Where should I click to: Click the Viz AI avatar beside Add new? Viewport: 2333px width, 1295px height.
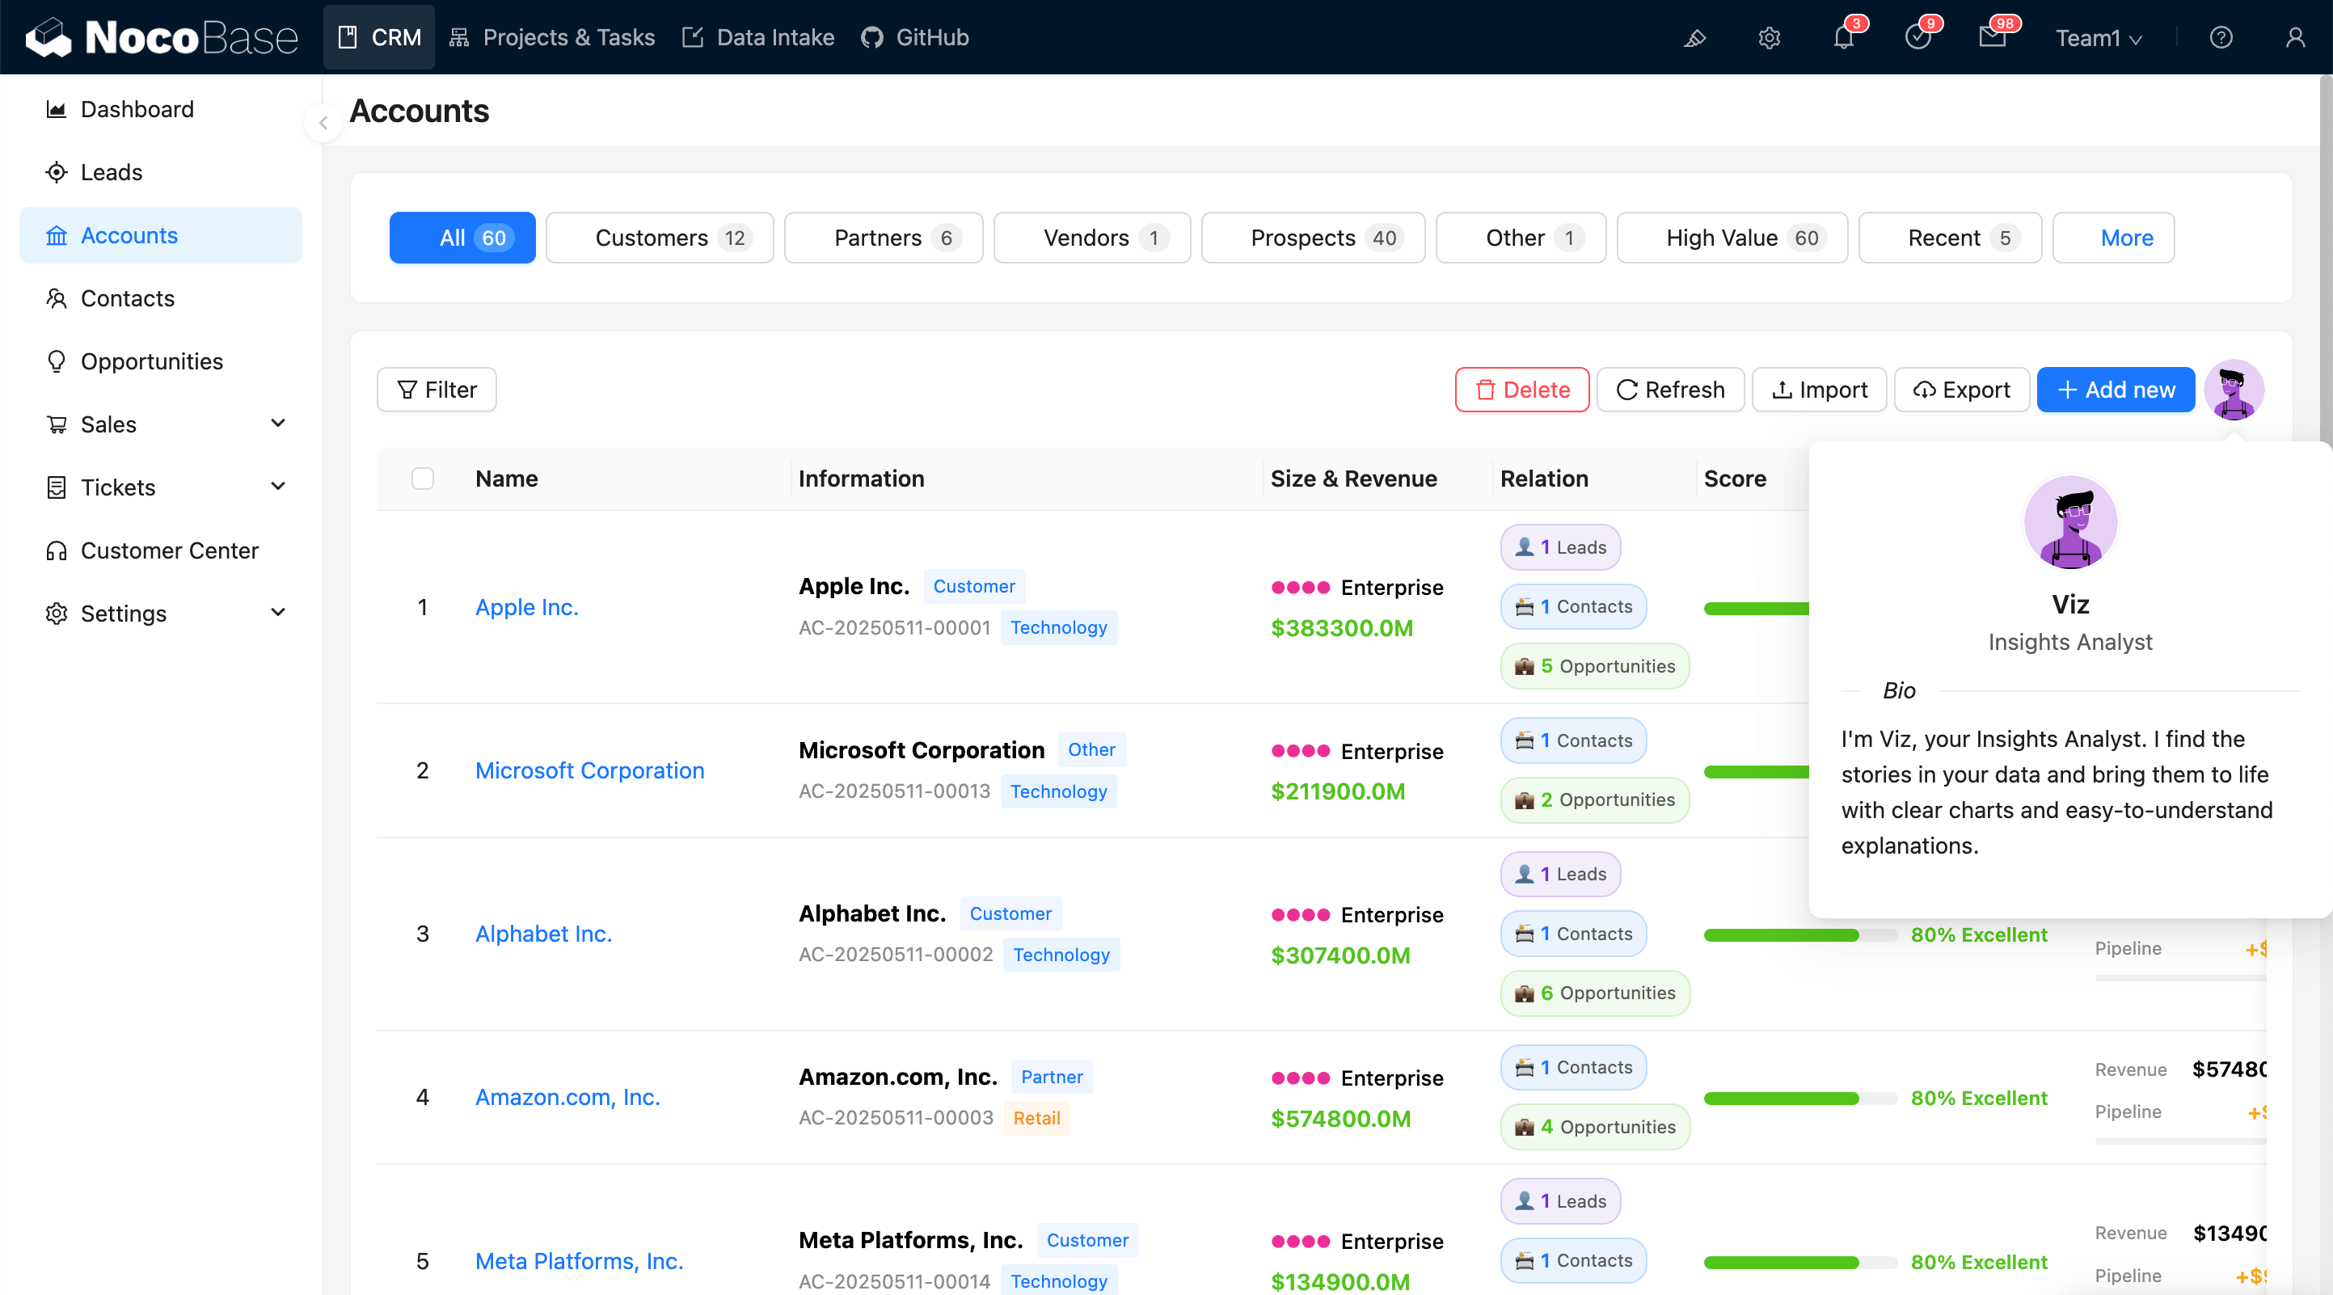(2234, 390)
